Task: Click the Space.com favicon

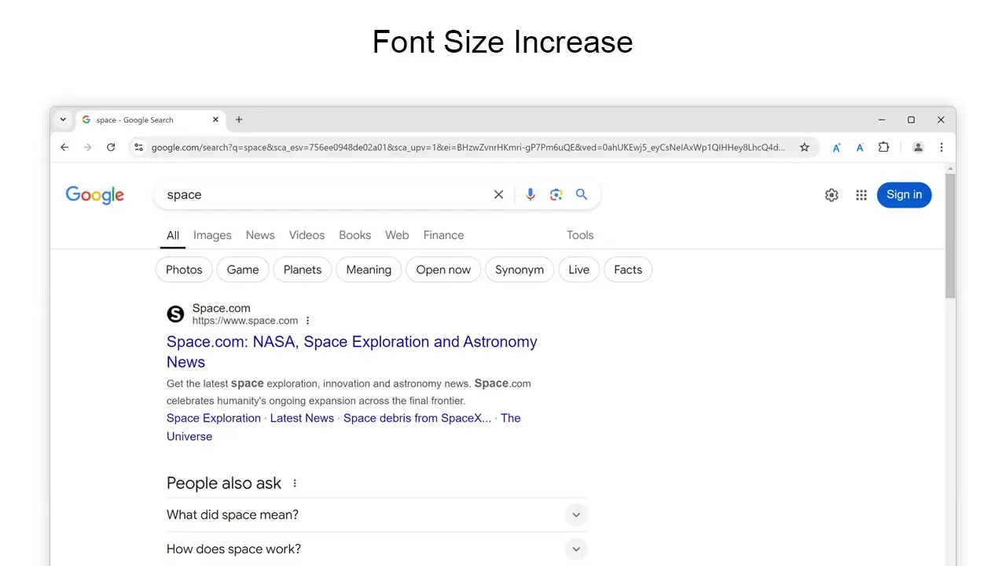Action: (x=175, y=314)
